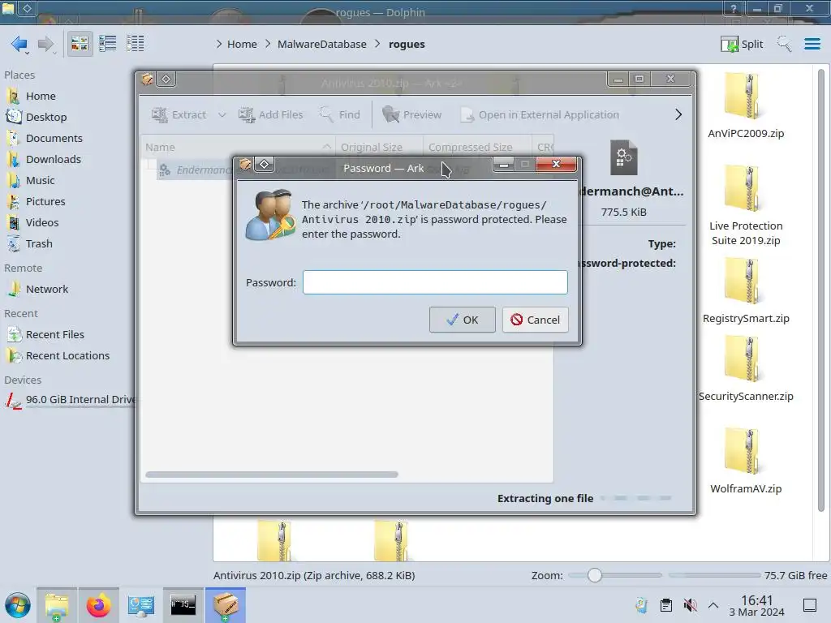Click clipboard tray icon
The image size is (831, 623).
(666, 605)
